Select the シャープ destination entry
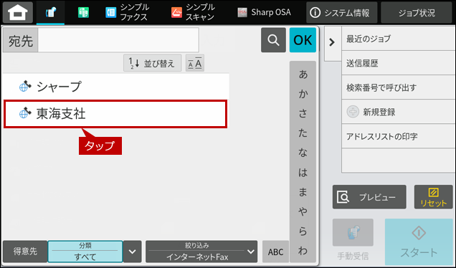The height and width of the screenshot is (268, 456). pos(115,87)
